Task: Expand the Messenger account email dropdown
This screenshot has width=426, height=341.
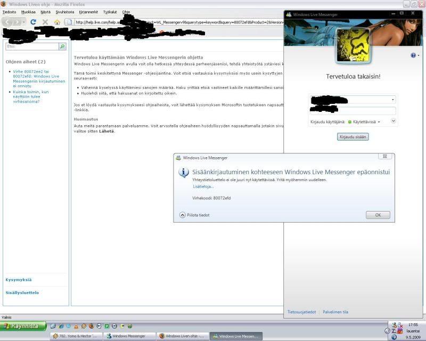Action: pyautogui.click(x=392, y=100)
